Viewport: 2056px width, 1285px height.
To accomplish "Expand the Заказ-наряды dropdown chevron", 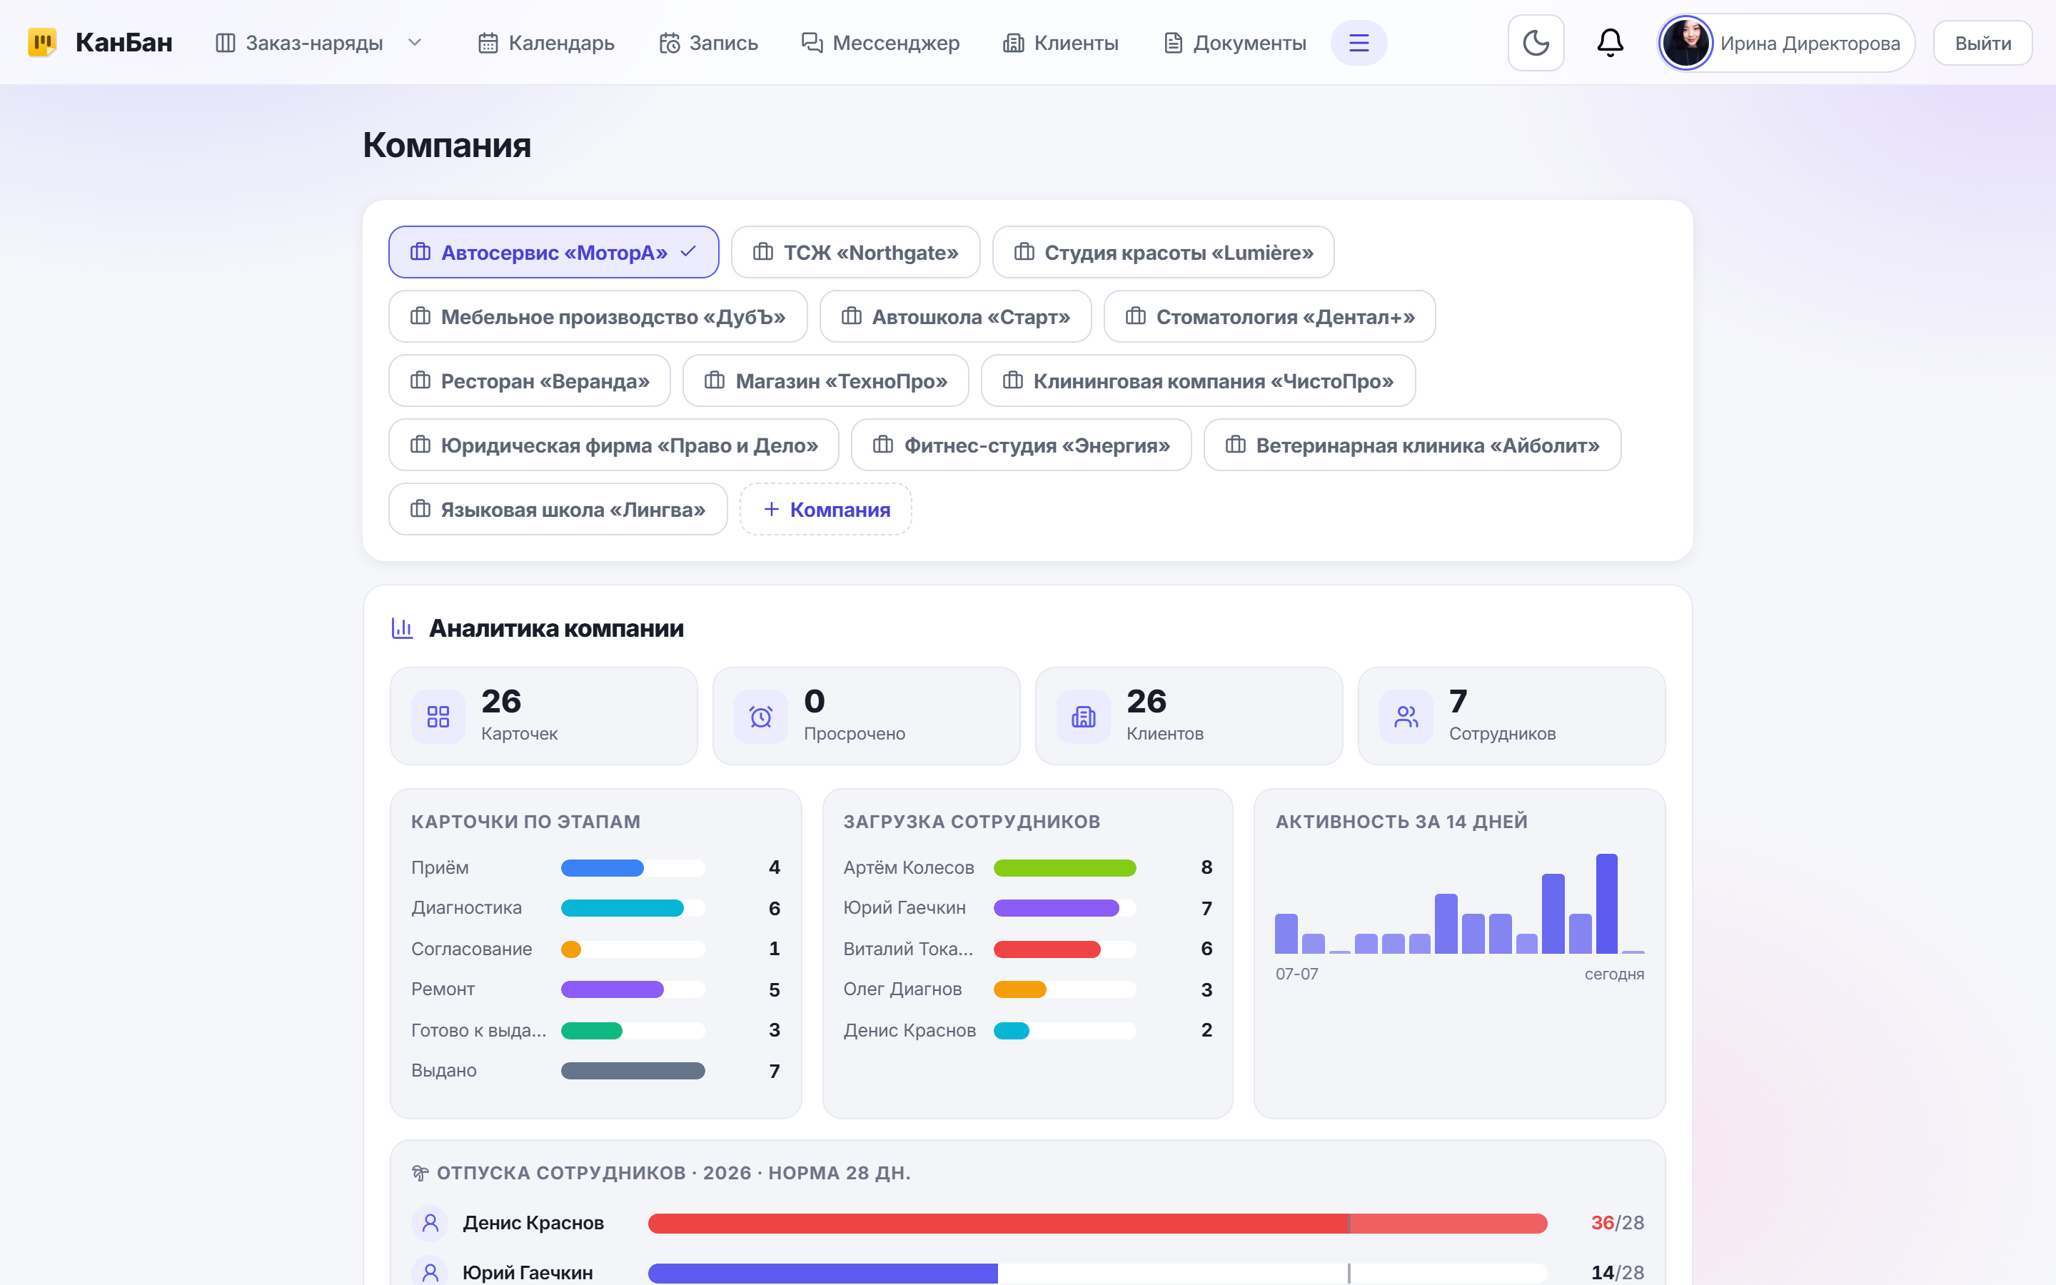I will click(x=415, y=43).
